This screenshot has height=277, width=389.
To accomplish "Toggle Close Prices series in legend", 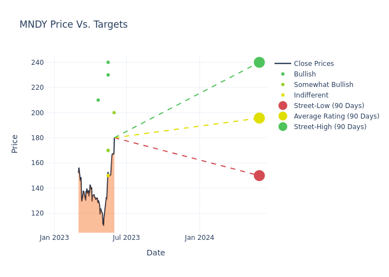I will click(x=313, y=64).
